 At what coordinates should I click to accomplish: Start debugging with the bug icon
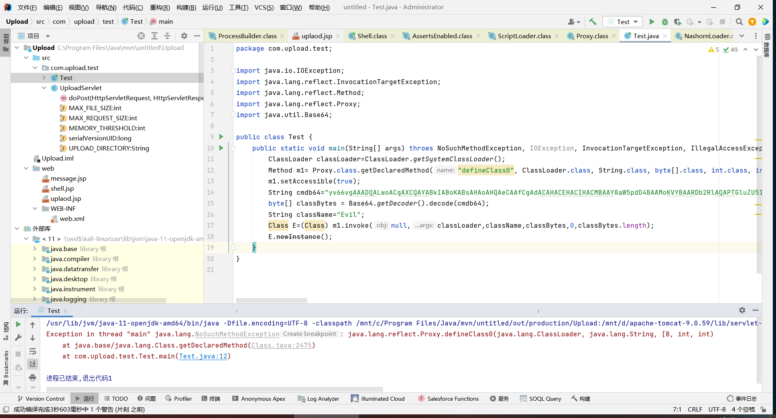coord(665,22)
